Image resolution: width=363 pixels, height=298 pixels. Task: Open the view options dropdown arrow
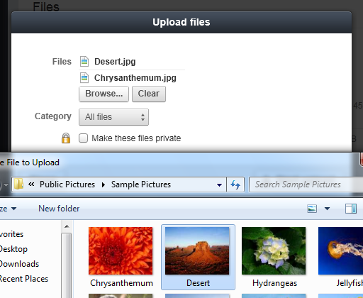[x=327, y=209]
